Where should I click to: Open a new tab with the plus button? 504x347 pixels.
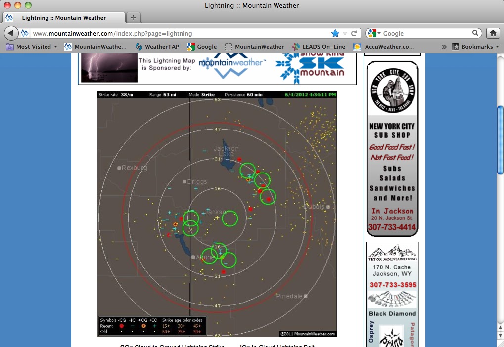(134, 18)
